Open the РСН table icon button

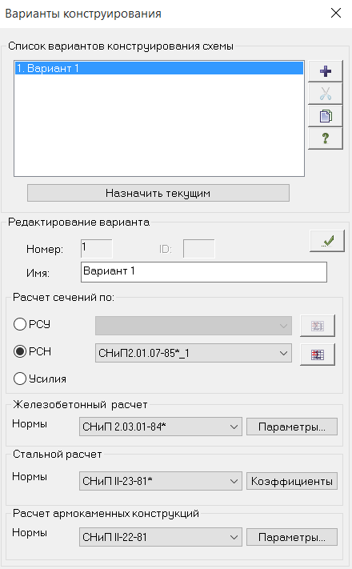317,355
